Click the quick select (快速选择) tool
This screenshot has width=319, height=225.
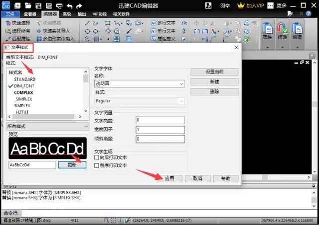pos(18,23)
